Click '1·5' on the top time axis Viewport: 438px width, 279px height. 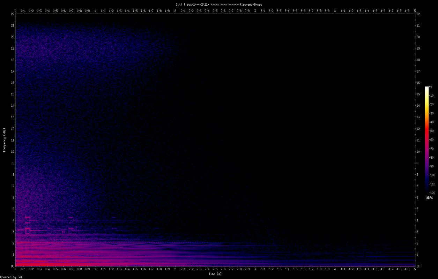[135, 11]
